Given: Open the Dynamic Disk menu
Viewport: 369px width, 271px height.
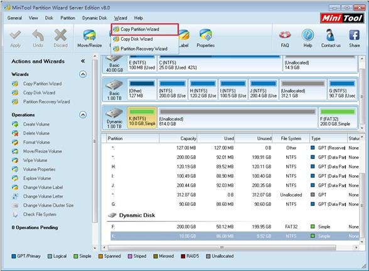Looking at the screenshot, I should tap(94, 18).
